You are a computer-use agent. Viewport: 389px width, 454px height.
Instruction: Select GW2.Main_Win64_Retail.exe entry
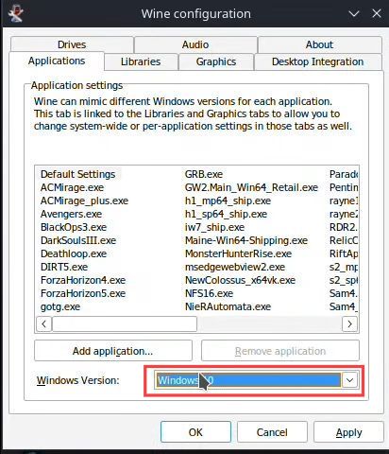(x=251, y=187)
